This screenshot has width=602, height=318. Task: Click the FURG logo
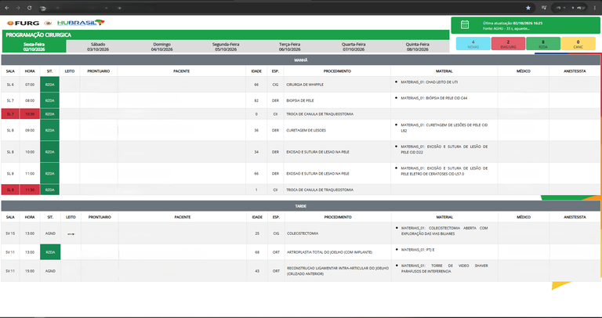23,23
